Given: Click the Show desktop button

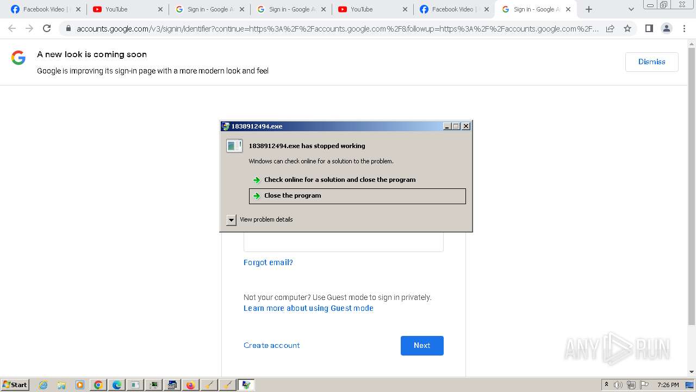Looking at the screenshot, I should point(690,385).
